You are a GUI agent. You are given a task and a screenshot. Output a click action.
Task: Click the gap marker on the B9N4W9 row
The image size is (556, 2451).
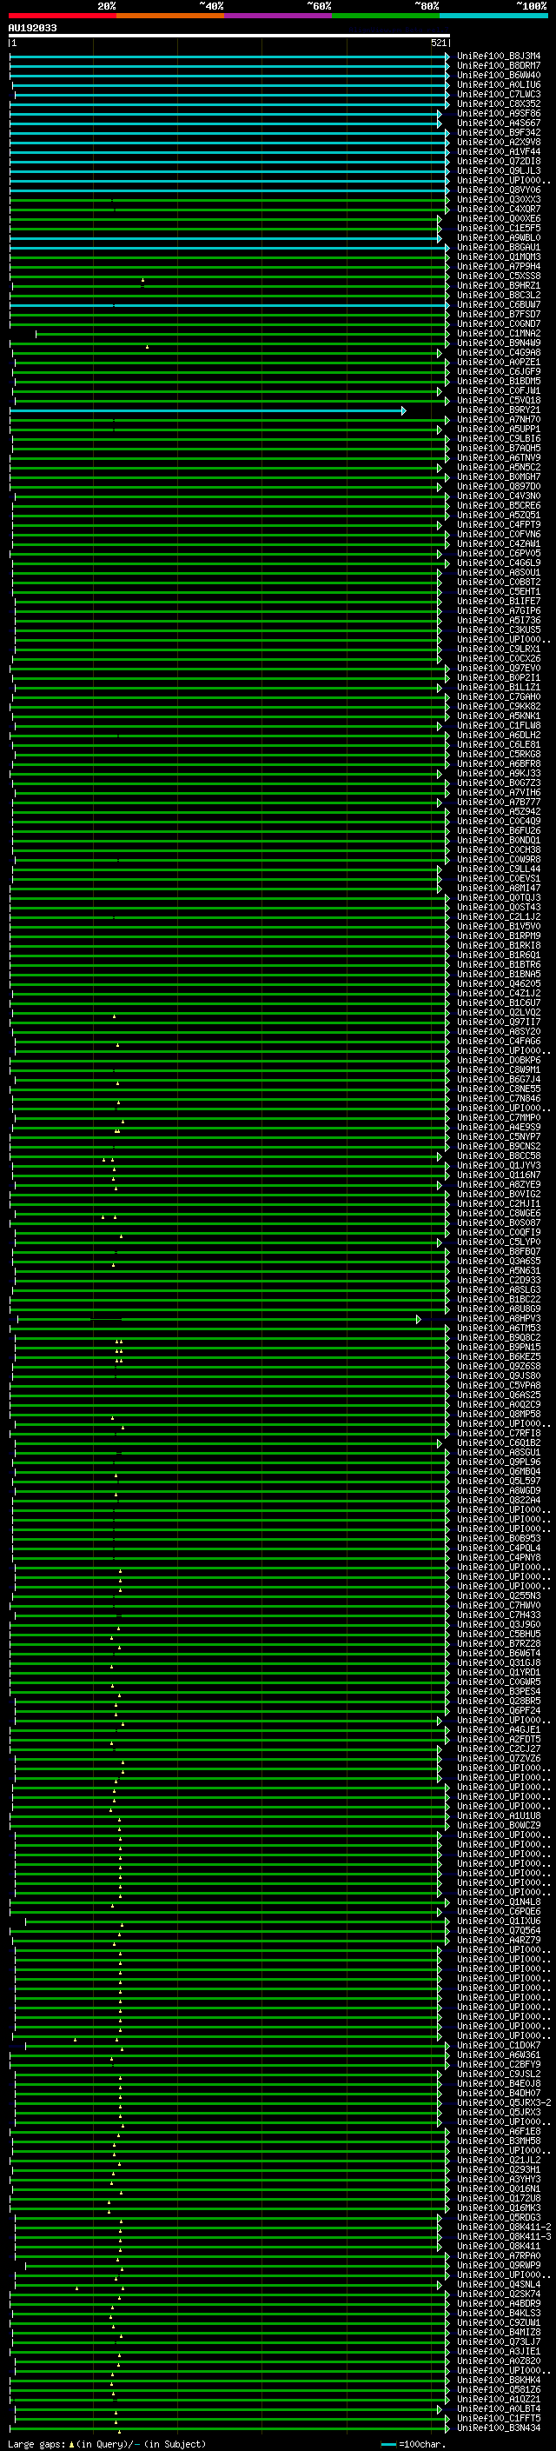pyautogui.click(x=148, y=346)
